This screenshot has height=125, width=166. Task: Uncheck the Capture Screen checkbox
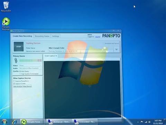click(x=14, y=84)
